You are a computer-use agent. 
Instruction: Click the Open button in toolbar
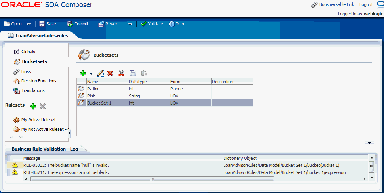click(13, 24)
